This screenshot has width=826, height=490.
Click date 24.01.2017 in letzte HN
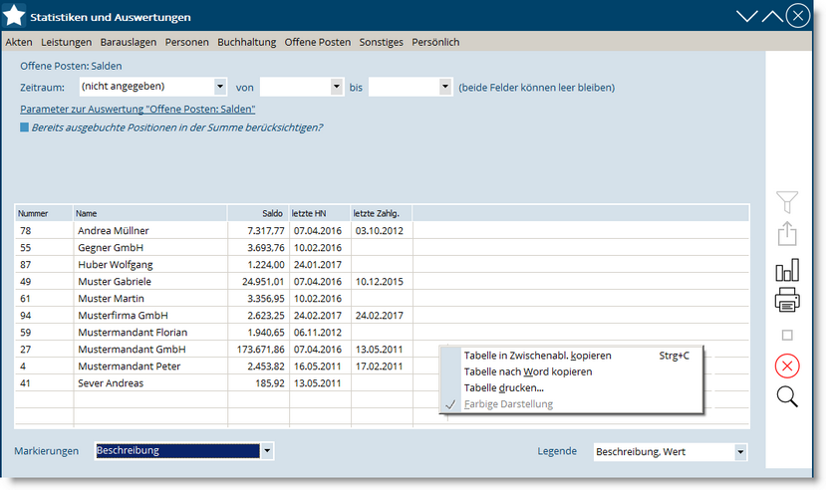pyautogui.click(x=318, y=264)
